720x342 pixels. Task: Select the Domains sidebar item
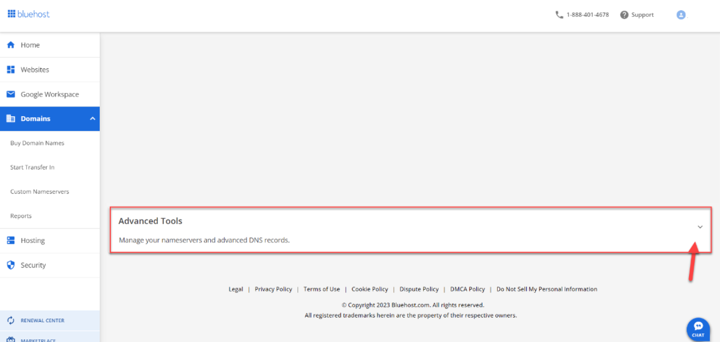[50, 119]
